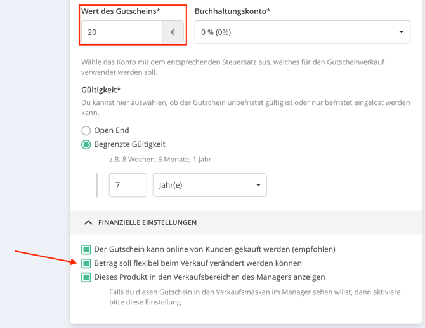This screenshot has height=328, width=425.
Task: Click the caret arrow in the Jahr(e) dropdown
Action: [258, 185]
